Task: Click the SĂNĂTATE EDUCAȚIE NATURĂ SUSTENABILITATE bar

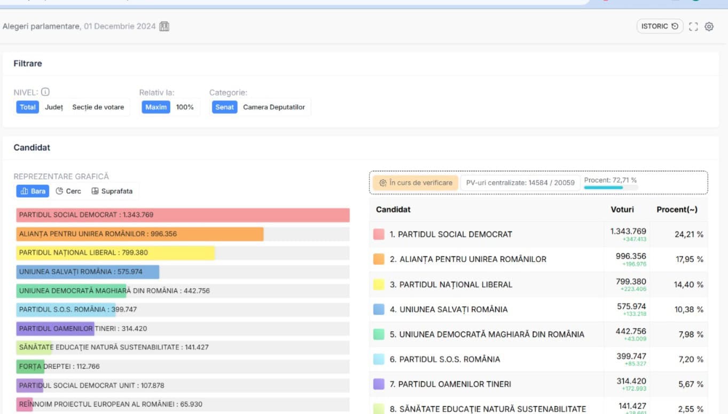Action: pyautogui.click(x=183, y=347)
